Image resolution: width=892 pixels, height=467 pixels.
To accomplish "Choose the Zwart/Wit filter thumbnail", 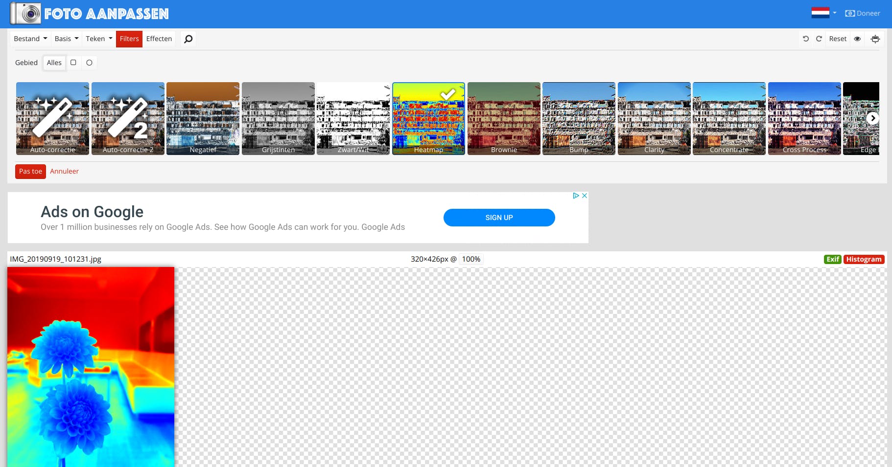I will click(x=353, y=118).
